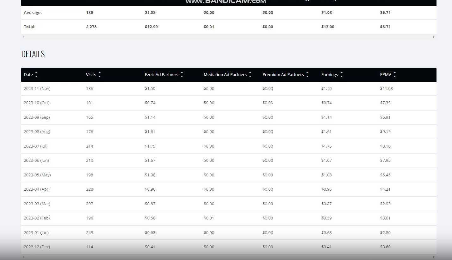This screenshot has height=260, width=452.
Task: Click the $1.75 earnings value for July
Action: click(x=326, y=146)
